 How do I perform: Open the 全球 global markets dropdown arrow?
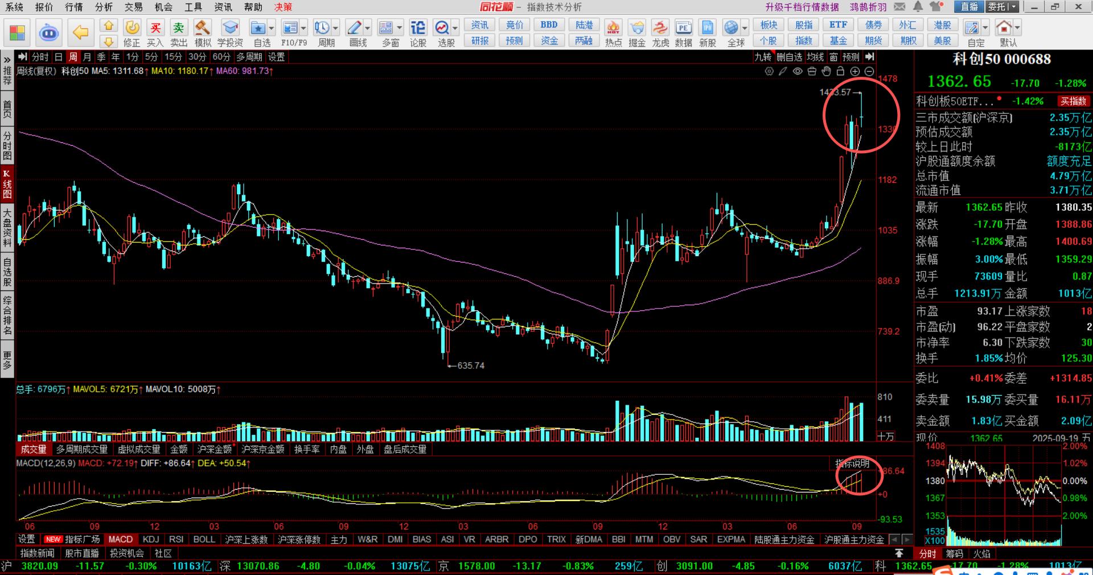(x=745, y=28)
